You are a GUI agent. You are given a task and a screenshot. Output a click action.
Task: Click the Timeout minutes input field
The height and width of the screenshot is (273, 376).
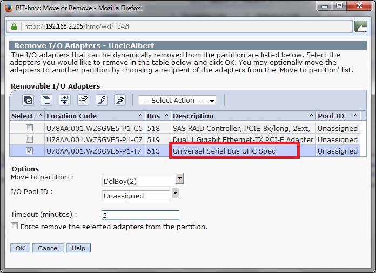tap(140, 215)
